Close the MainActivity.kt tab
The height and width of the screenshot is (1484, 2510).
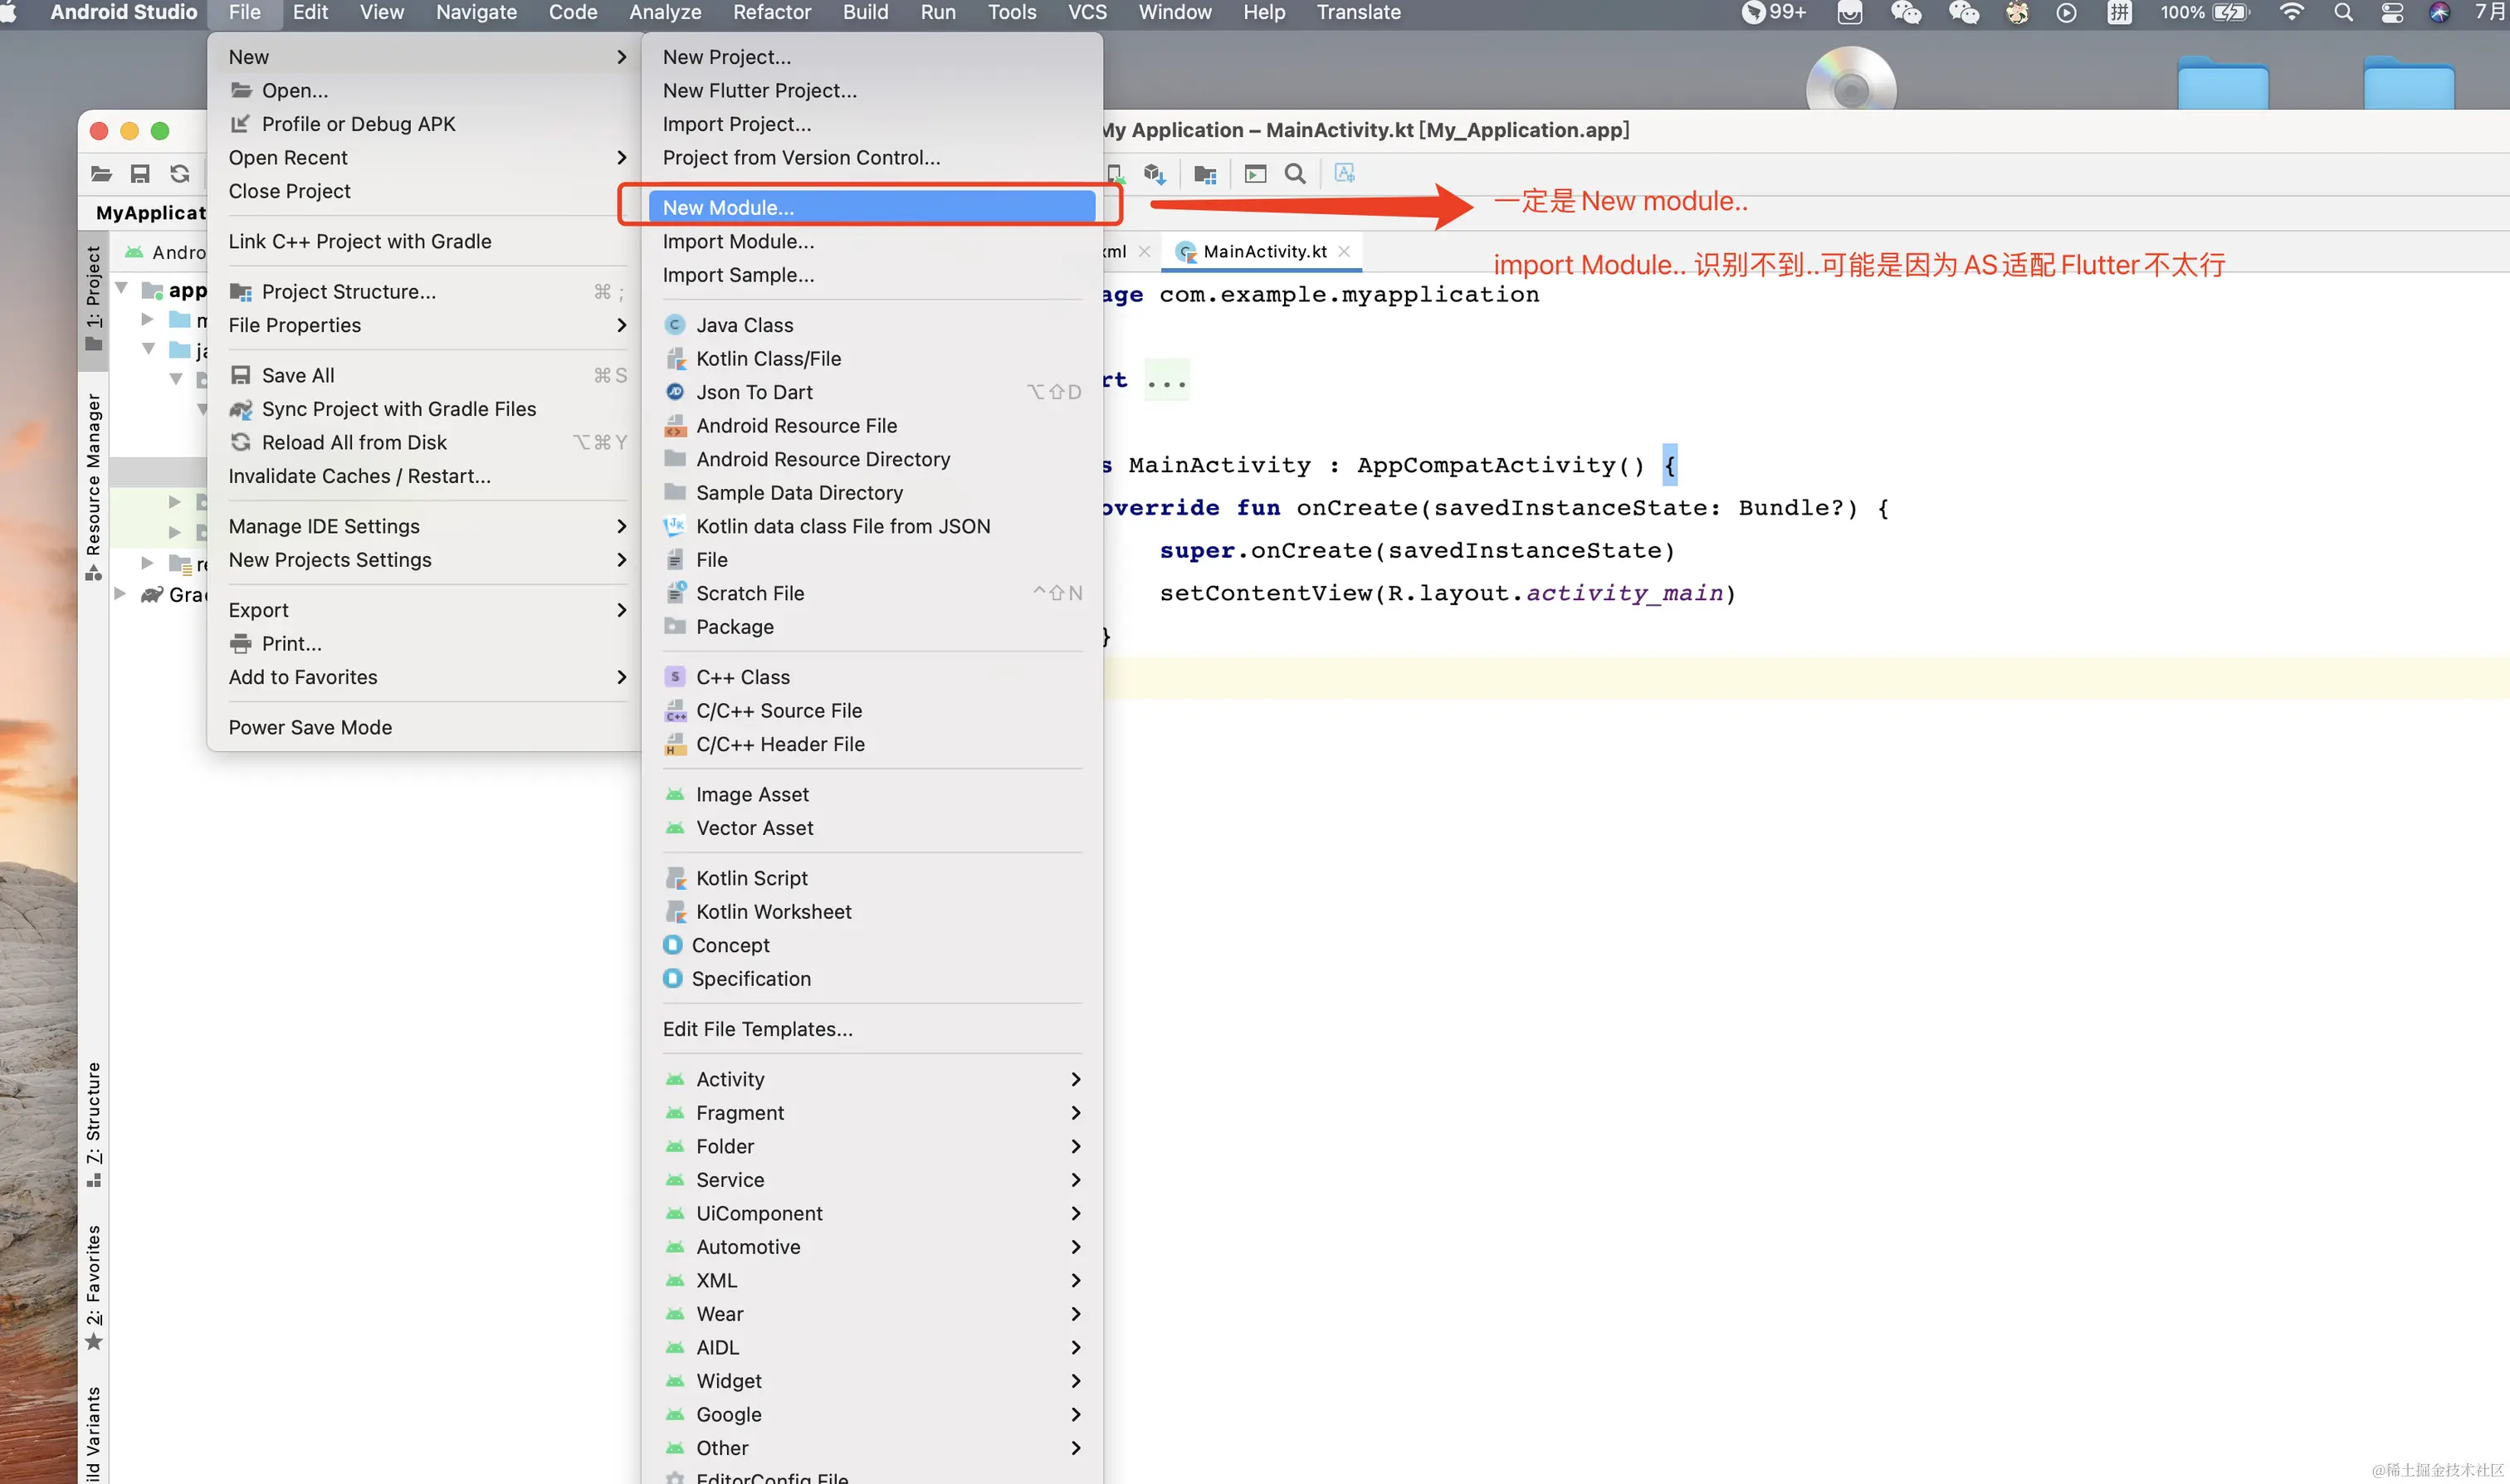click(x=1344, y=251)
